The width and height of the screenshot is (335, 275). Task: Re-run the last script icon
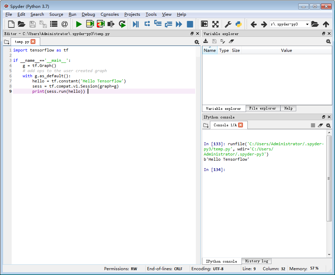[x=122, y=24]
